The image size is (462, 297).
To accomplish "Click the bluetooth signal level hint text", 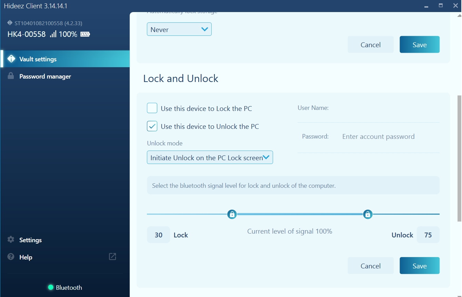I will [x=244, y=185].
